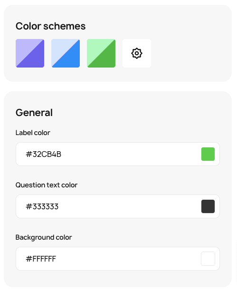237x292 pixels.
Task: Click the "General" section heading
Action: coord(34,113)
